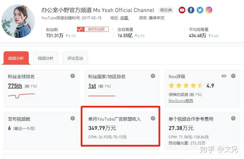Click the 中国 region link
244x159 pixels.
tap(124, 18)
